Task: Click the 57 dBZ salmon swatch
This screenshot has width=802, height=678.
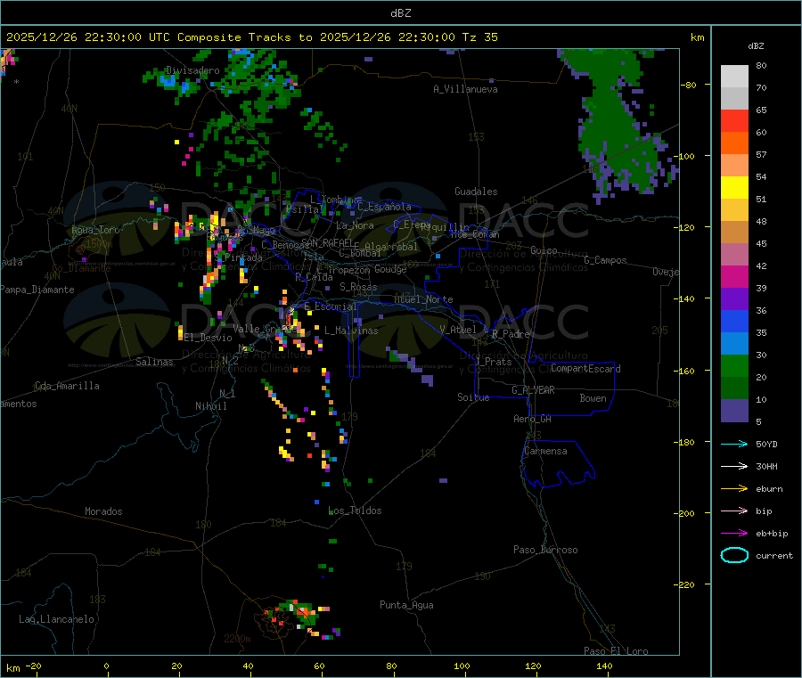Action: tap(734, 165)
